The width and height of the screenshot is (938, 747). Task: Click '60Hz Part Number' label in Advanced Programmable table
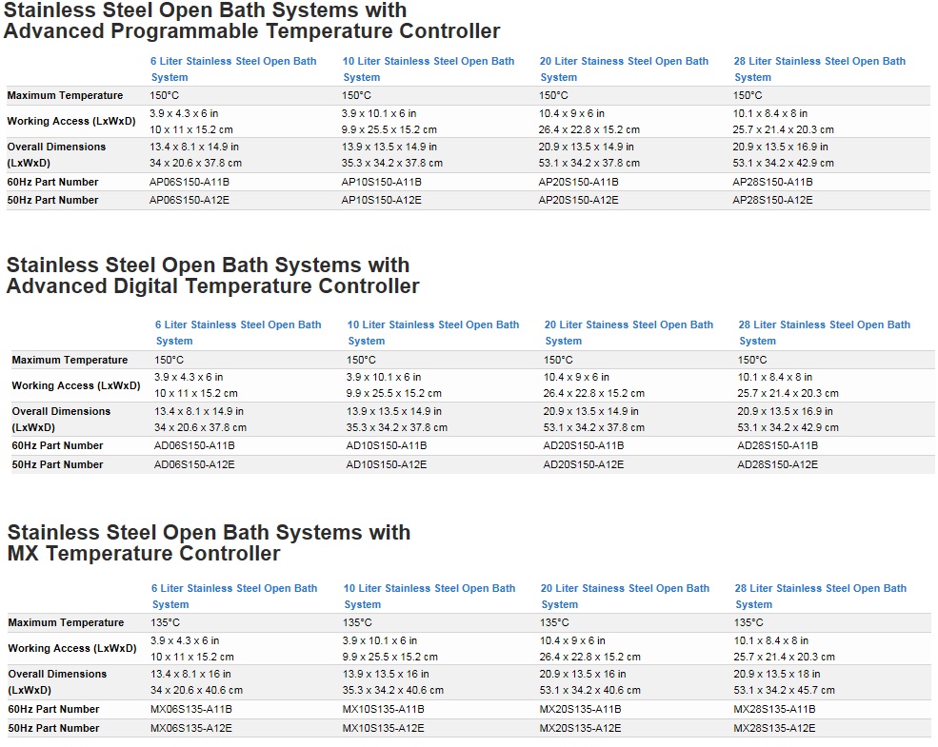point(52,183)
